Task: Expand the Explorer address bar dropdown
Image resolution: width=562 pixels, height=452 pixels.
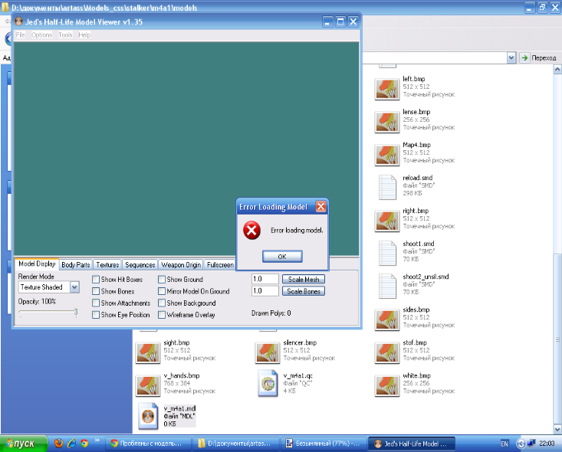Action: 511,57
